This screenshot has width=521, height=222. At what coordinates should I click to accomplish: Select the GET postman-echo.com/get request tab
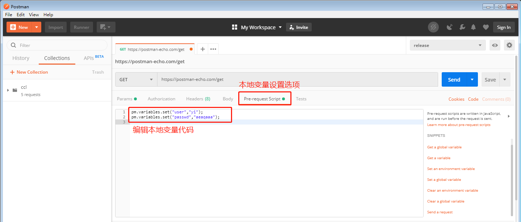(x=155, y=49)
